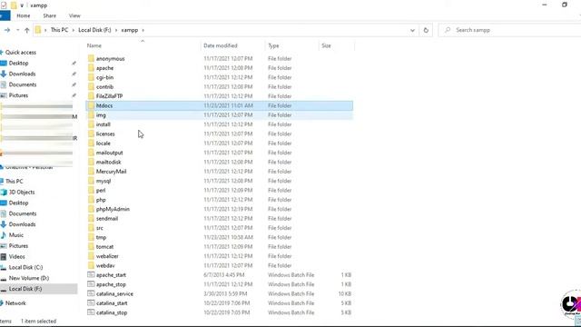Image resolution: width=581 pixels, height=327 pixels.
Task: Select apache_start batch file icon
Action: point(91,274)
